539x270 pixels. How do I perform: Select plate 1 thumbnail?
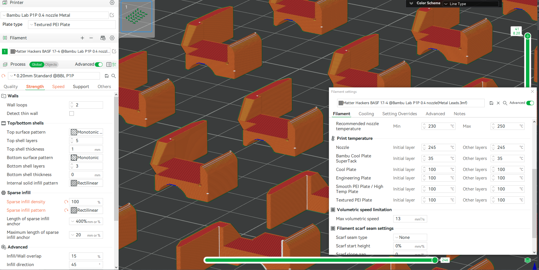136,16
